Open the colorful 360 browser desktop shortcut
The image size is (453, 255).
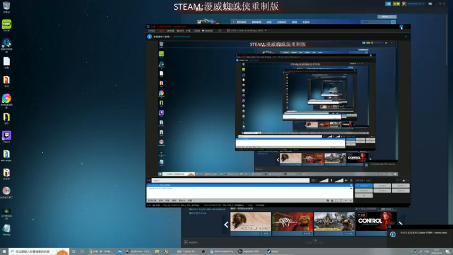point(6,100)
